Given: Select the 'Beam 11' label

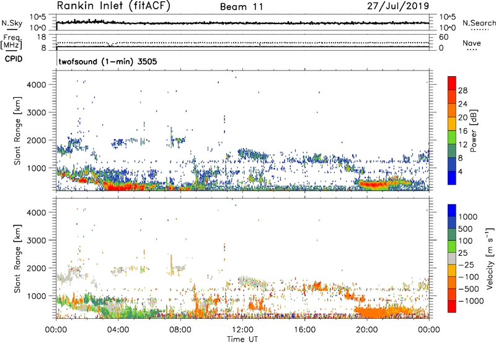Looking at the screenshot, I should [242, 7].
